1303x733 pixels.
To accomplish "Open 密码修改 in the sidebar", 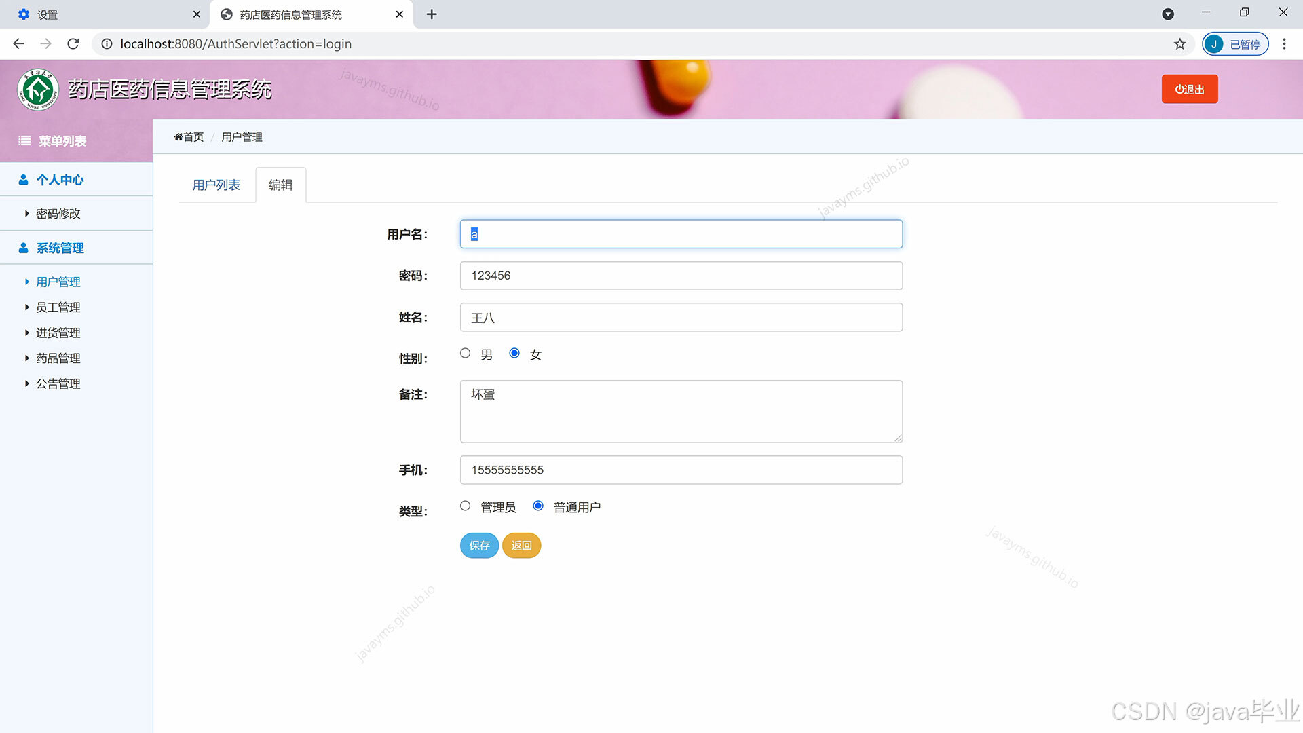I will (x=58, y=214).
